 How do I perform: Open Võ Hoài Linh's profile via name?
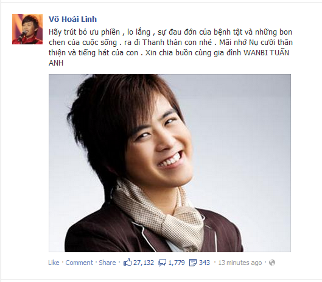pyautogui.click(x=72, y=19)
